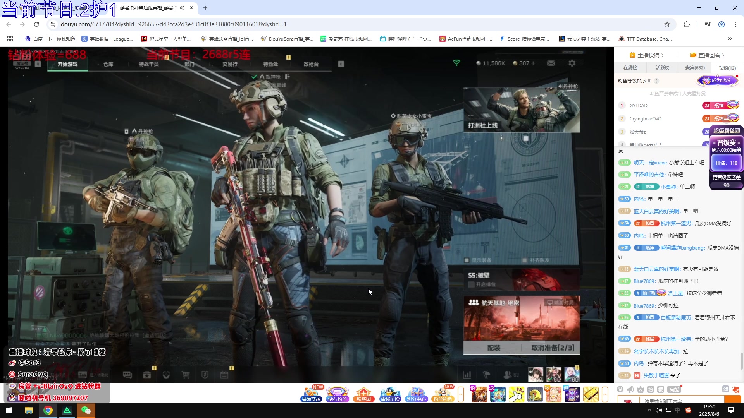The width and height of the screenshot is (744, 418).
Task: Toggle the 粉丝等级排序 sort order
Action: coord(634,81)
